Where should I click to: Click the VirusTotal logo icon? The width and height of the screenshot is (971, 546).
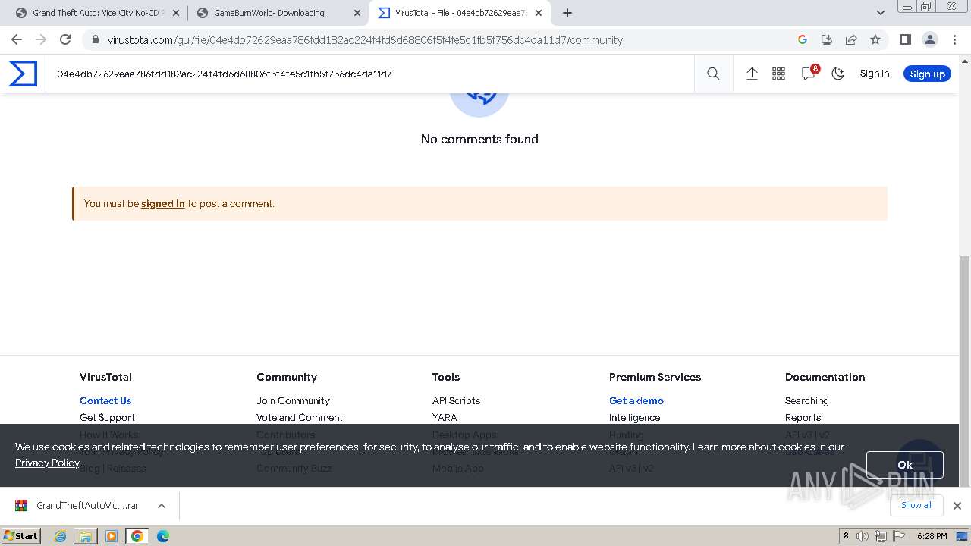pos(23,74)
